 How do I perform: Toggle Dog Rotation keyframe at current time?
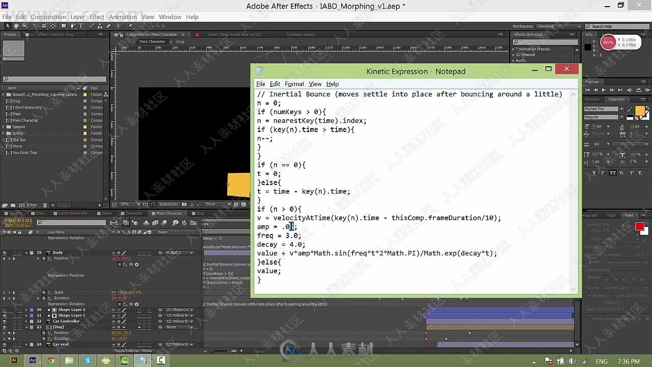(9, 338)
